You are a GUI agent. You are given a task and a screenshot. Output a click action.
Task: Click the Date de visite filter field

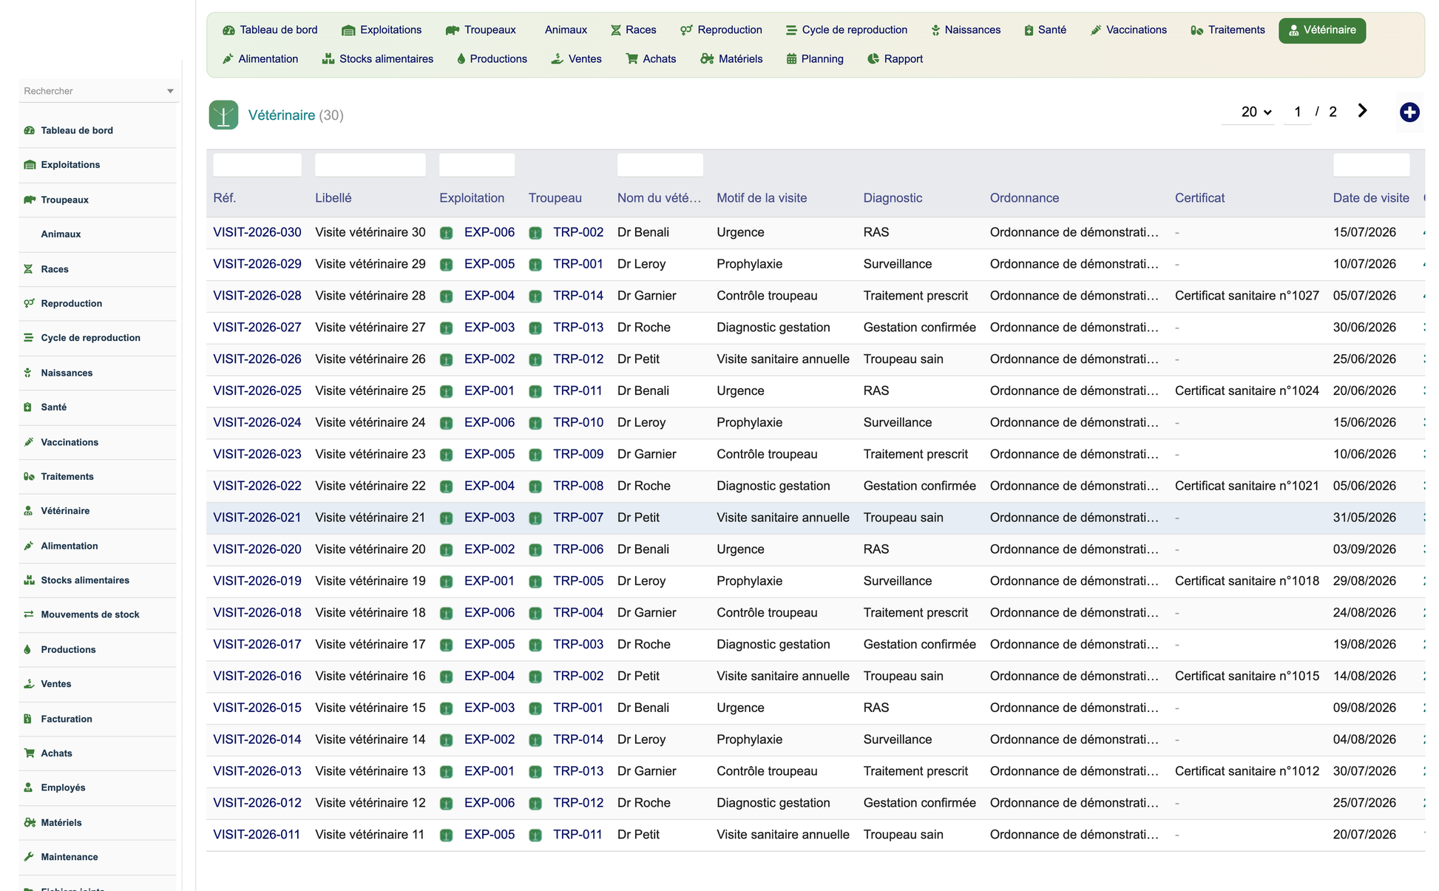(1371, 165)
